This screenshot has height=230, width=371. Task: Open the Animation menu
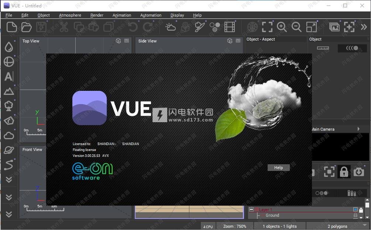122,15
